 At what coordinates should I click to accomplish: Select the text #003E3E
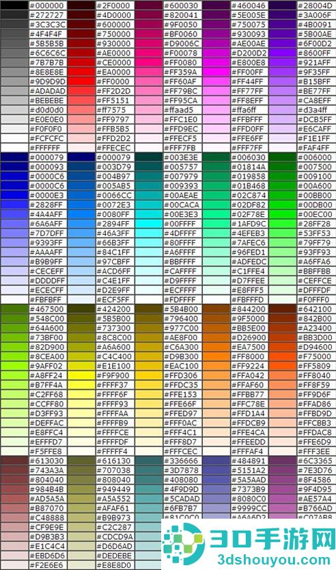pyautogui.click(x=181, y=157)
